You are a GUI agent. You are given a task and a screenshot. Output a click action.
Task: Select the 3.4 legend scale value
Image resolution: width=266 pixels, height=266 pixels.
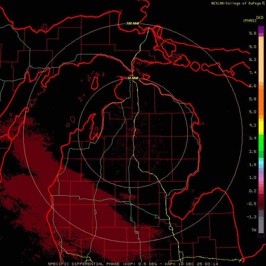coord(253,138)
